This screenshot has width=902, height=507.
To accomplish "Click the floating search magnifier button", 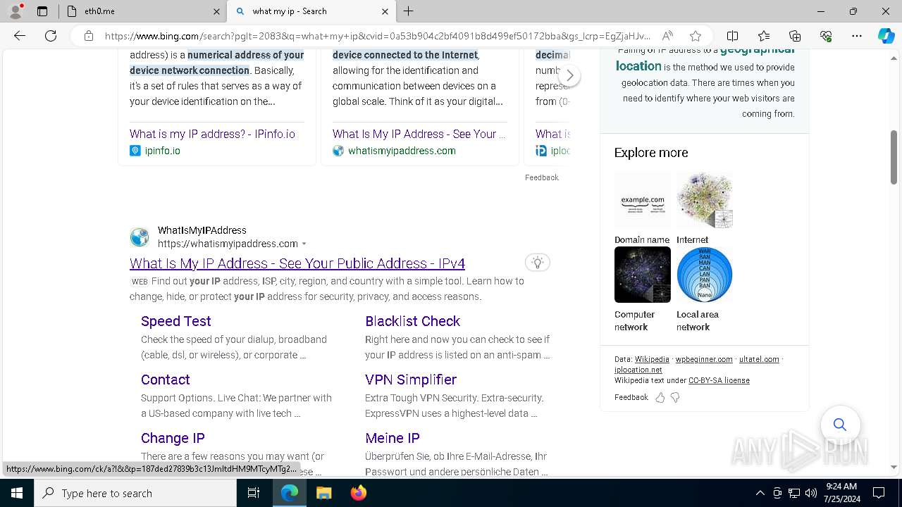I will [840, 425].
